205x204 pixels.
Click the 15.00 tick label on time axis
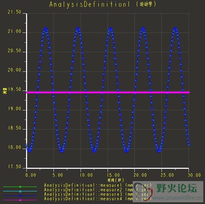(113, 175)
